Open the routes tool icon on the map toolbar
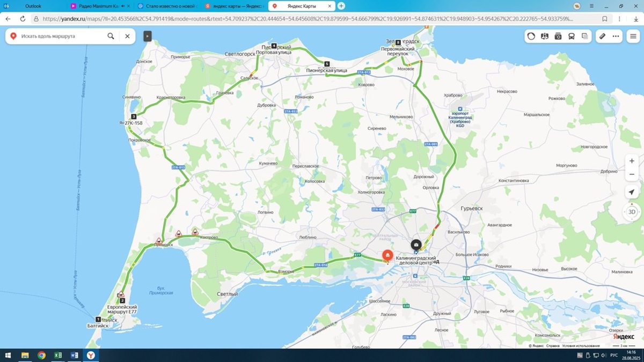Screen dimensions: 644x362 click(545, 36)
